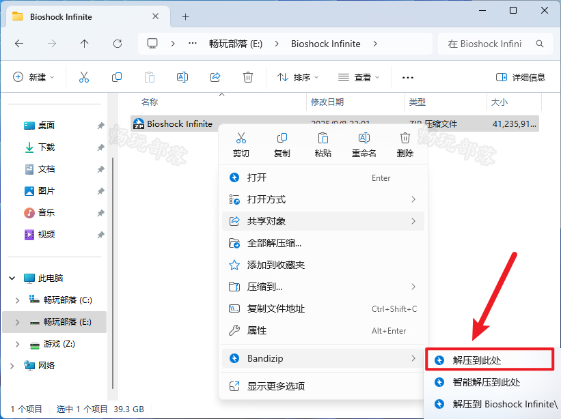561x419 pixels.
Task: Choose 添加到收藏夹 from the context menu
Action: pyautogui.click(x=323, y=265)
